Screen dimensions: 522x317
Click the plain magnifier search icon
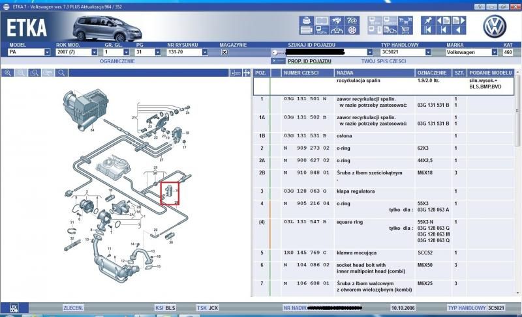[x=61, y=73]
